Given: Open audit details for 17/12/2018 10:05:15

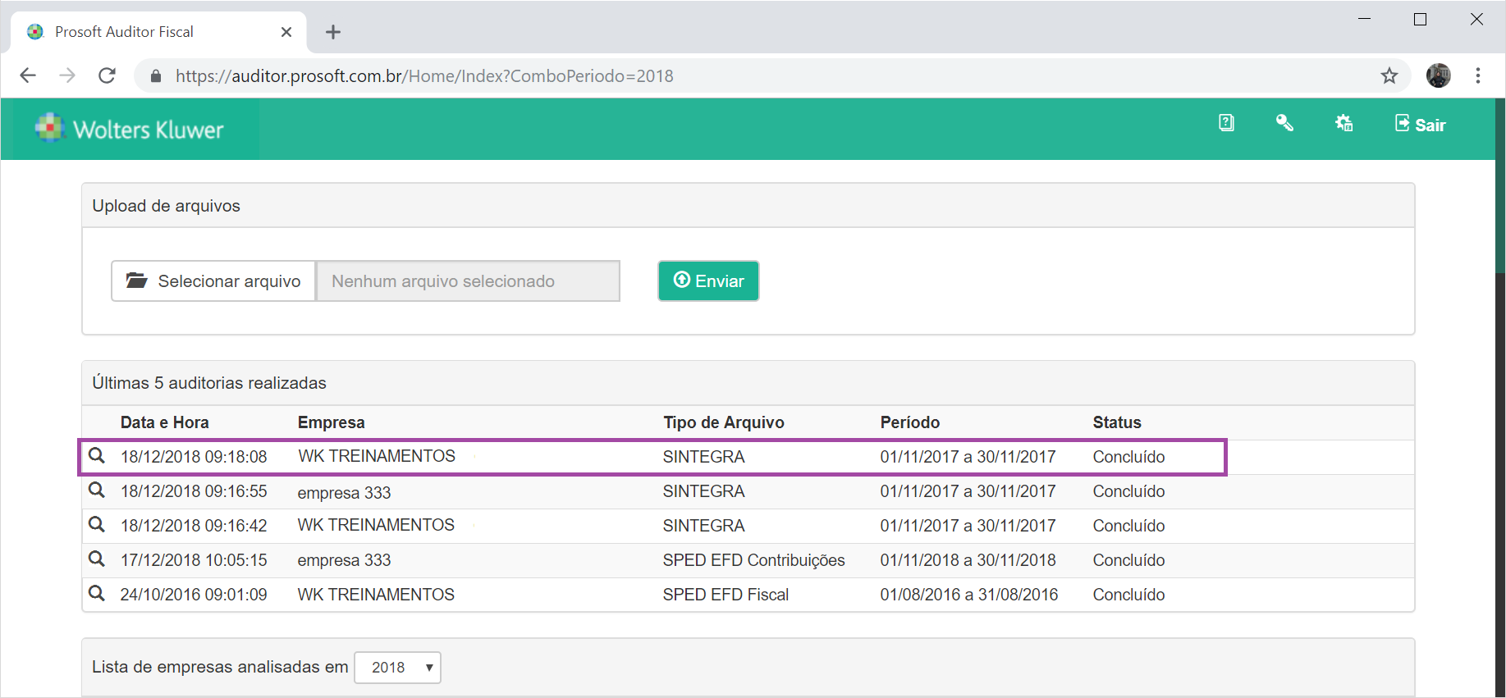Looking at the screenshot, I should tap(97, 559).
